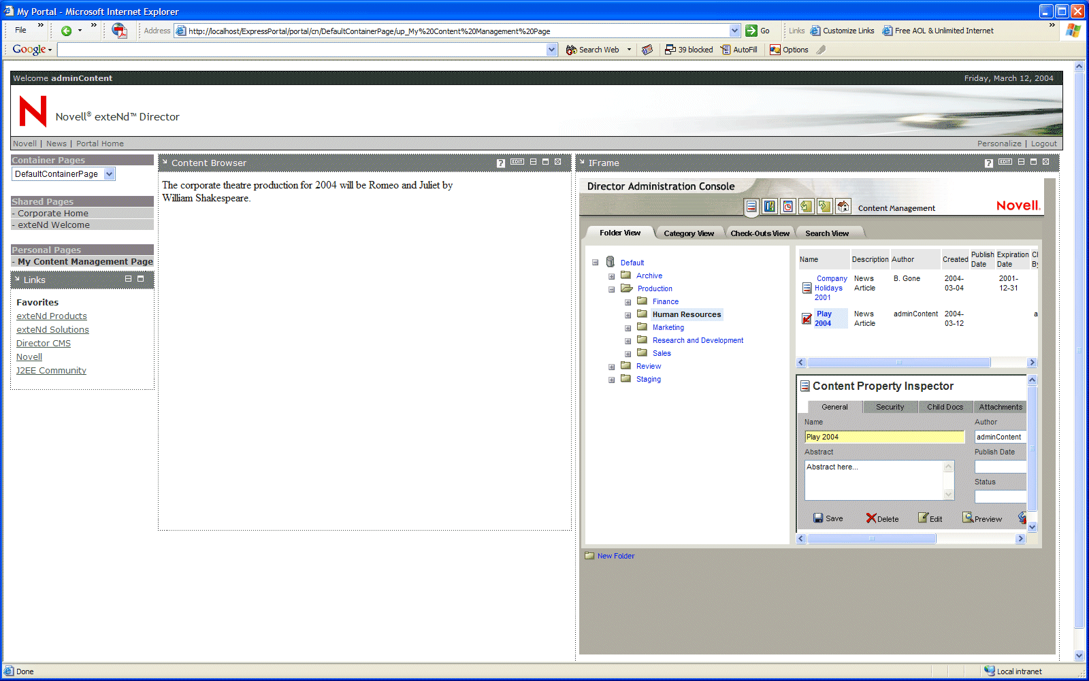The width and height of the screenshot is (1089, 681).
Task: Open the exteNd Products favorite link
Action: pyautogui.click(x=52, y=316)
